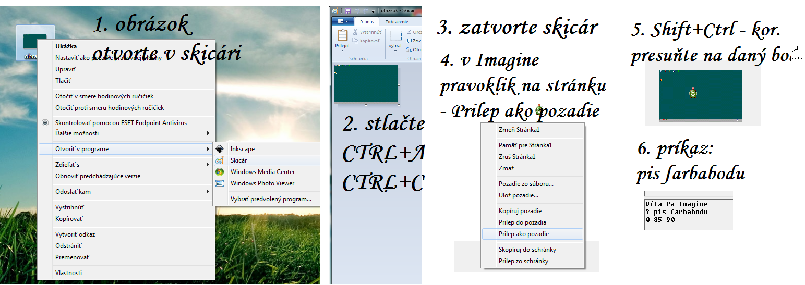Choose Vystrihnúť in the desktop context menu
The image size is (805, 285).
coord(69,207)
